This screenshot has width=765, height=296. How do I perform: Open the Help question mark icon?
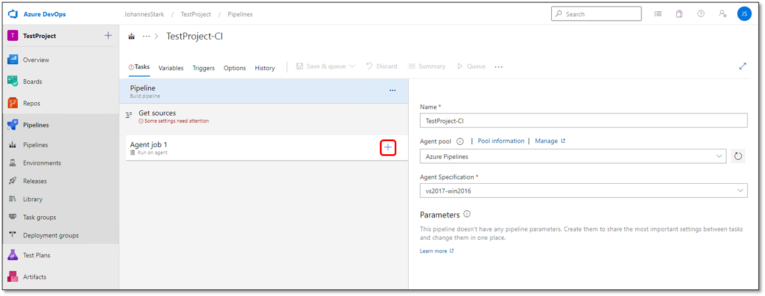pos(701,14)
